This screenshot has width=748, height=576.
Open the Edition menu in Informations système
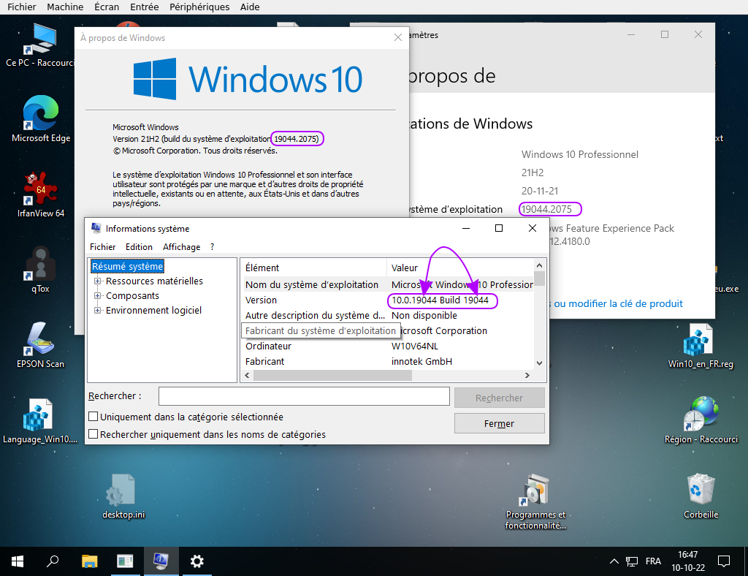pos(139,247)
